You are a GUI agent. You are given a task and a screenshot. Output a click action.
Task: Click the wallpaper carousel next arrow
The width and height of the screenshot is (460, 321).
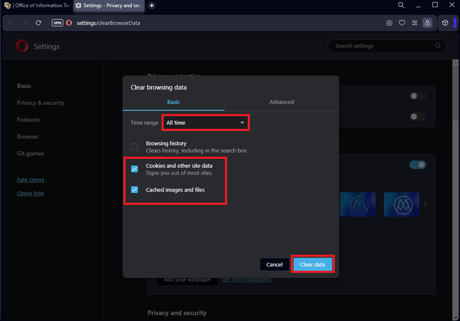(x=425, y=204)
